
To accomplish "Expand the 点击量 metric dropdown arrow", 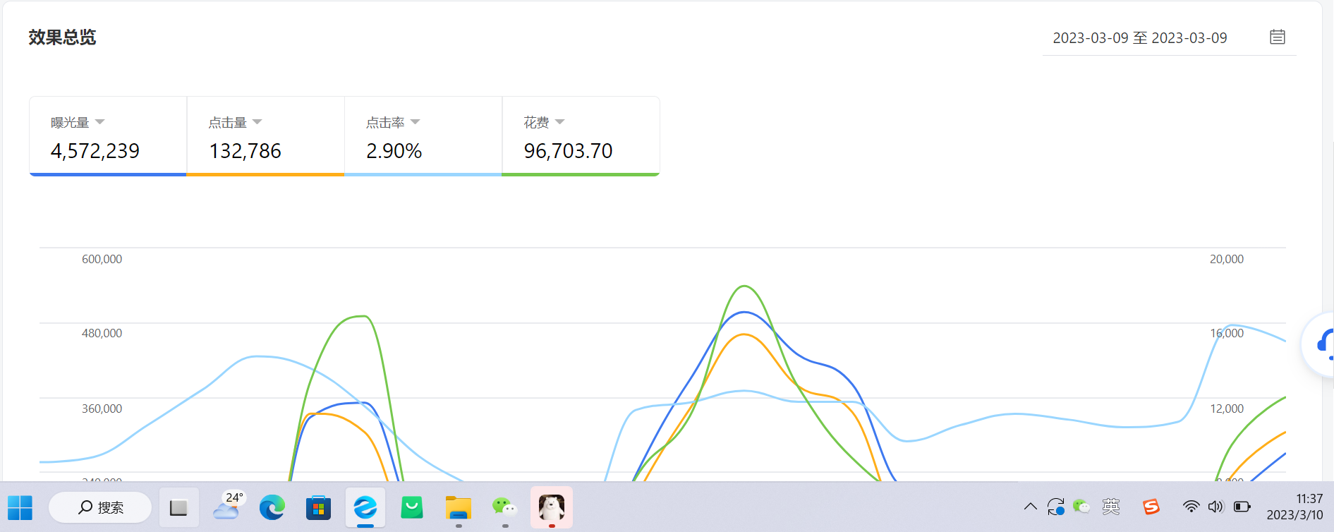I will (x=257, y=122).
